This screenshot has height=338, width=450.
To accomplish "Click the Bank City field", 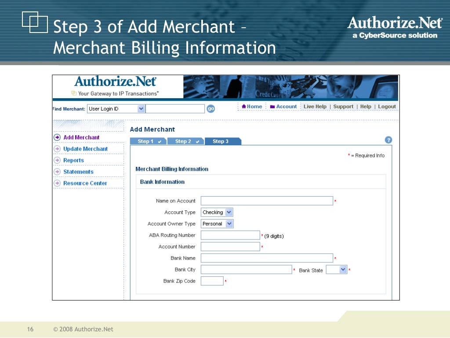I will pyautogui.click(x=246, y=270).
